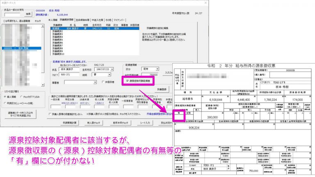Select employee row 000009 坂本 秀樹
This screenshot has width=315, height=177.
[22, 48]
